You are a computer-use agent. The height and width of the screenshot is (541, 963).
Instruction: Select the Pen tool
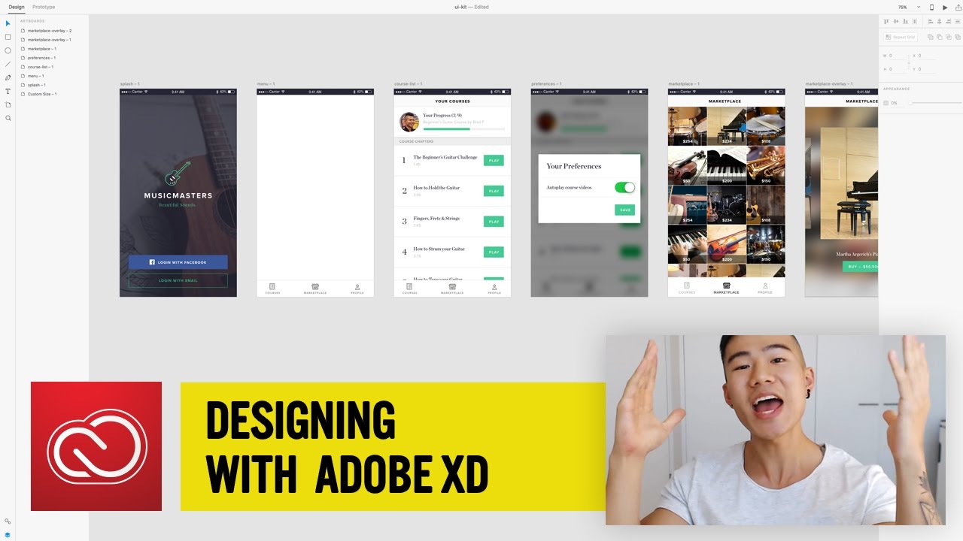pos(7,77)
